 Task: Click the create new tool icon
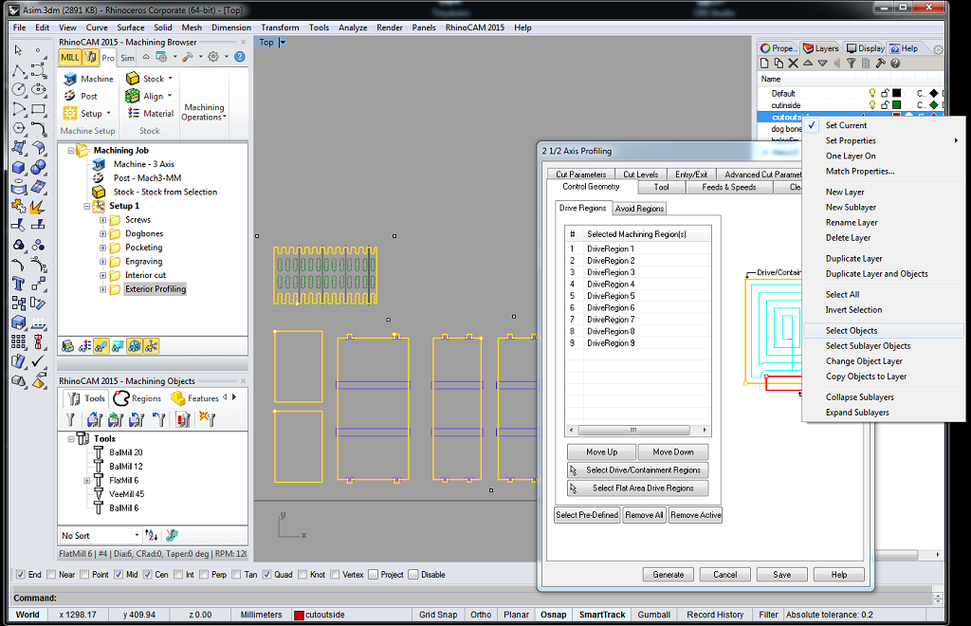coord(70,420)
